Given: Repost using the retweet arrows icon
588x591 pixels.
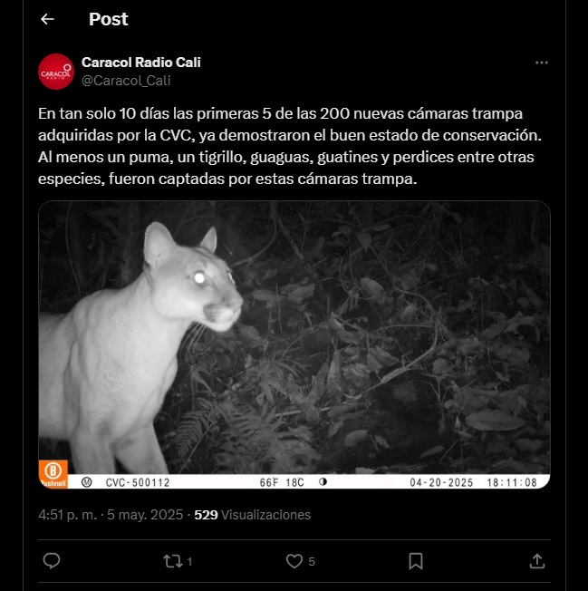Looking at the screenshot, I should tap(173, 561).
